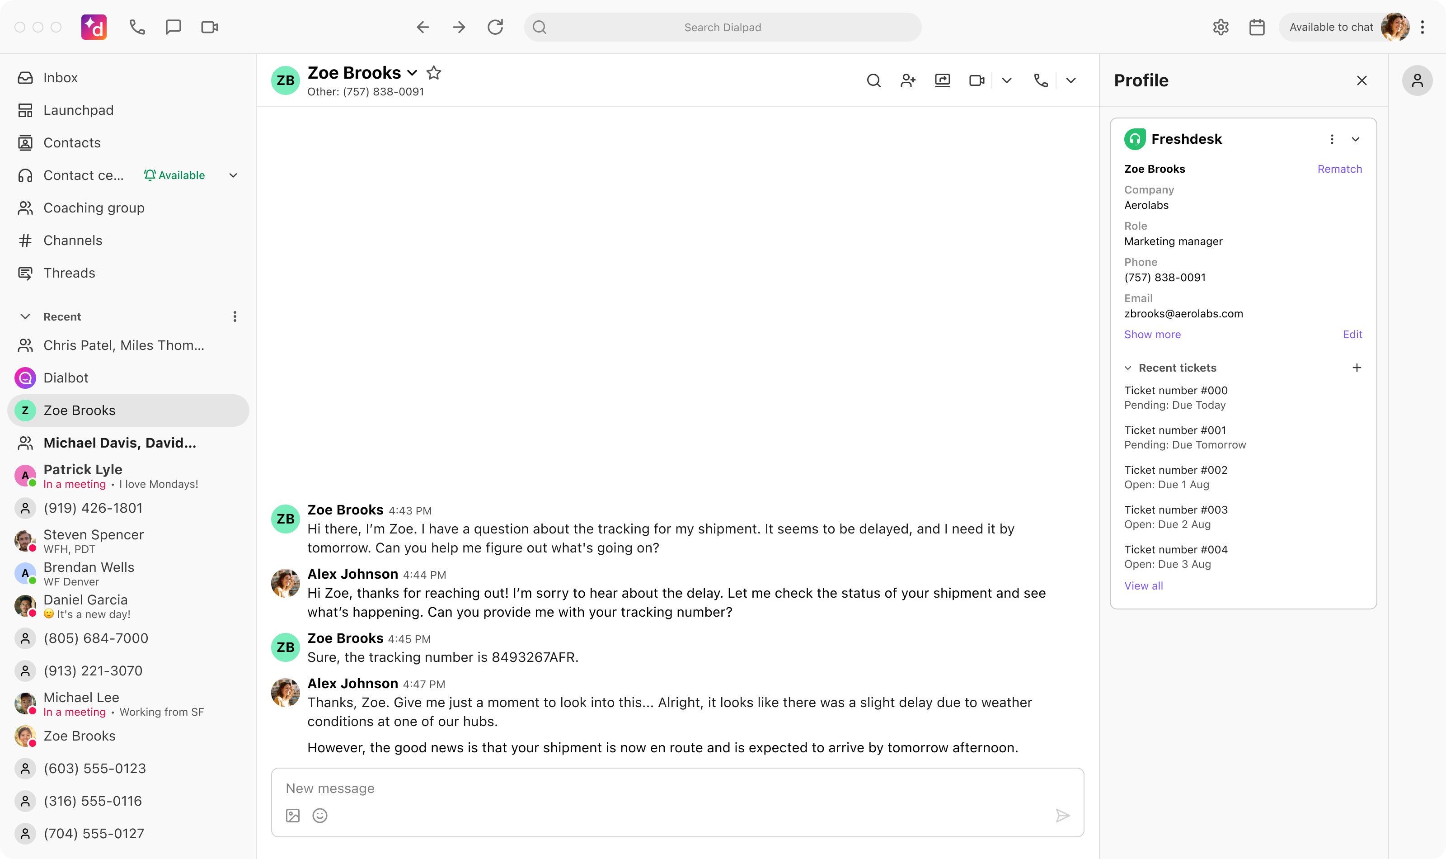Open the phone dialer icon in the top bar
The width and height of the screenshot is (1446, 859).
(137, 27)
